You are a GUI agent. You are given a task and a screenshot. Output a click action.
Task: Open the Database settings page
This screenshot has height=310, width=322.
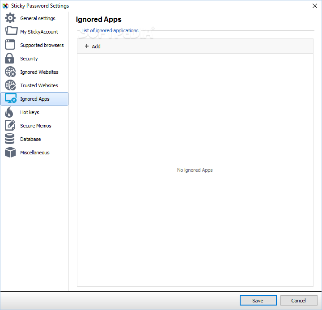34,139
